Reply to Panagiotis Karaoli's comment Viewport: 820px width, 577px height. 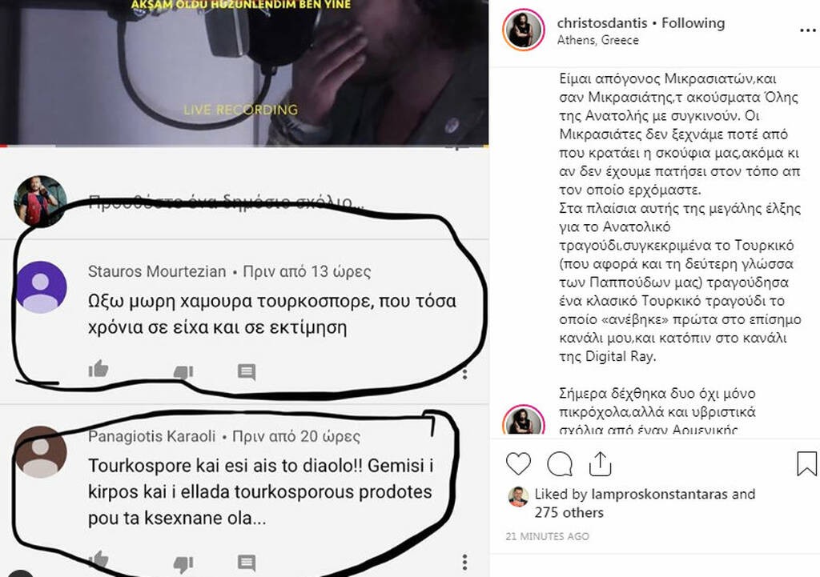point(247,563)
